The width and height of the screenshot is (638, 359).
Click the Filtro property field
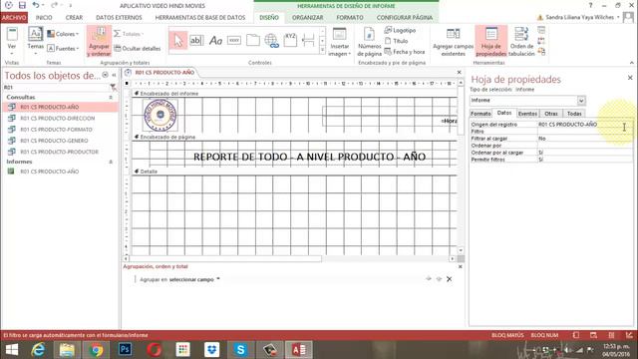tap(584, 132)
